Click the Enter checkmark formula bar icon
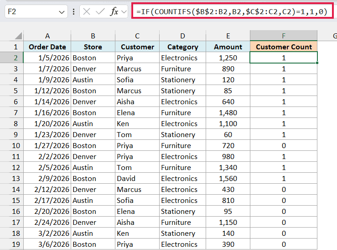 tap(100, 11)
